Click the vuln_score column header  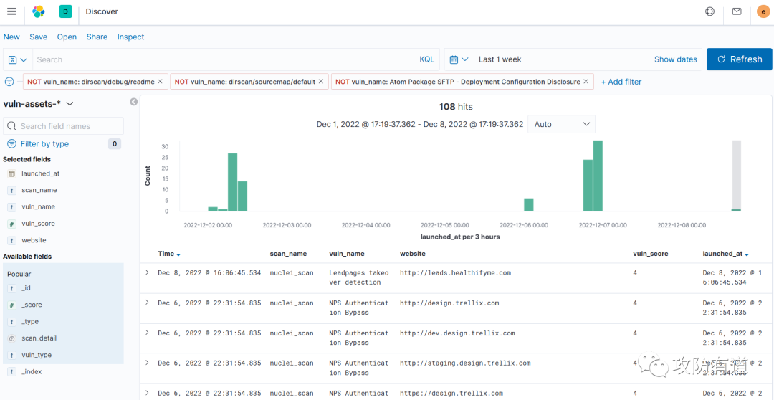pyautogui.click(x=651, y=254)
